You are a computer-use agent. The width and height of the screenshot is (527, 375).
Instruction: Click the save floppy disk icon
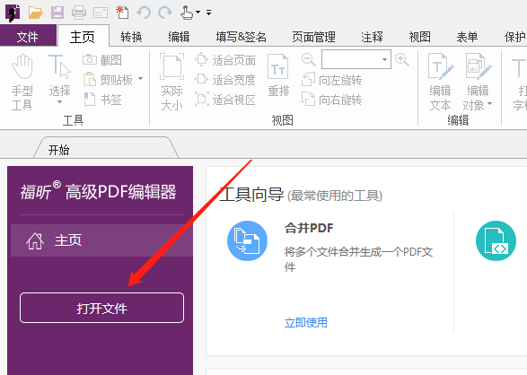tap(57, 13)
